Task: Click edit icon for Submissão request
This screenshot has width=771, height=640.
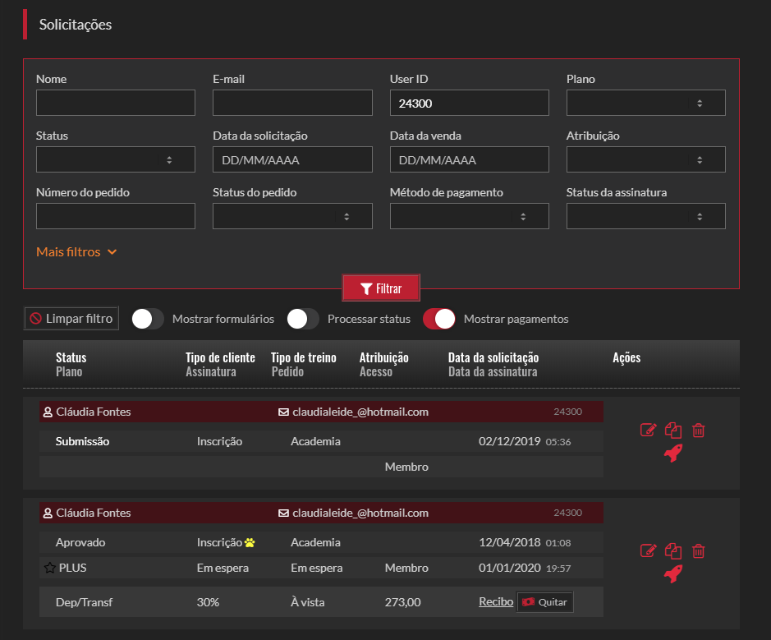Action: point(648,430)
